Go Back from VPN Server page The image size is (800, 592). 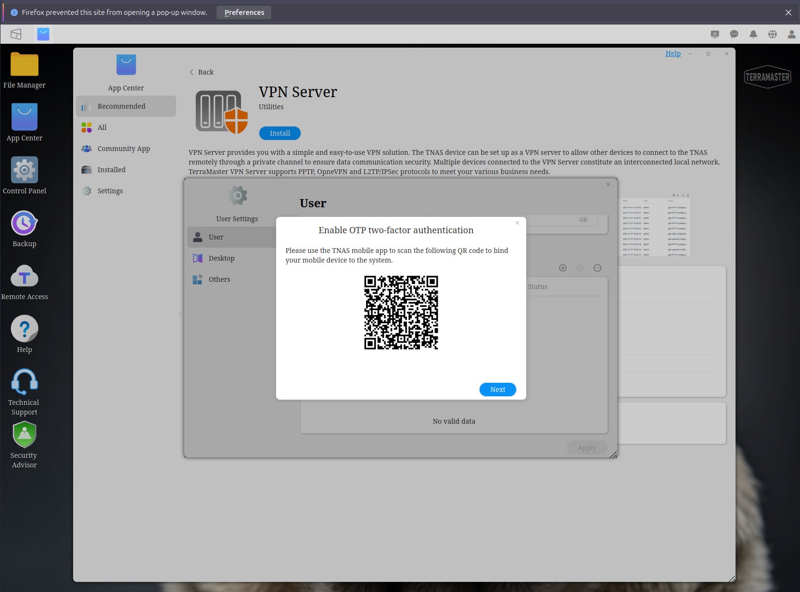[x=202, y=72]
